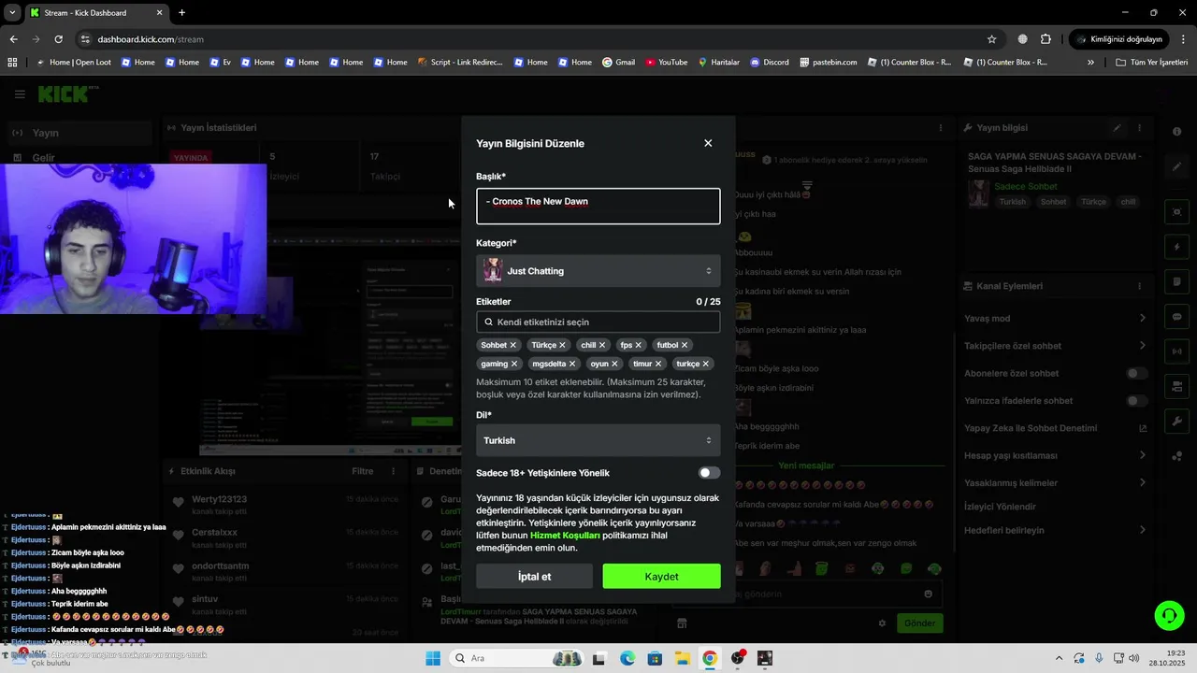Remove the oyun tag
This screenshot has height=673, width=1197.
614,364
